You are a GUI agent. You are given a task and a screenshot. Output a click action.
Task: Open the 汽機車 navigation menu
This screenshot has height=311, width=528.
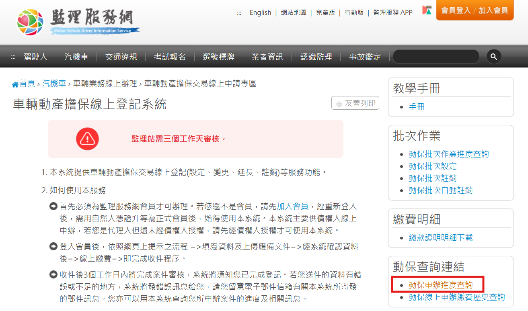76,57
